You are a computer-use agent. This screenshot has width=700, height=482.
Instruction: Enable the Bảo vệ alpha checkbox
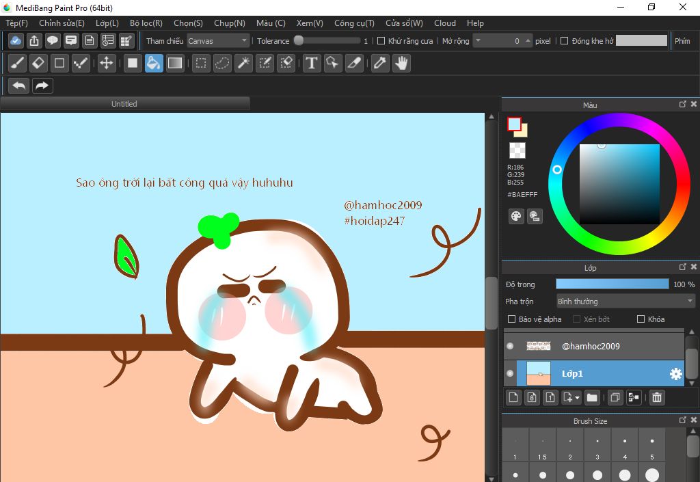click(x=512, y=319)
